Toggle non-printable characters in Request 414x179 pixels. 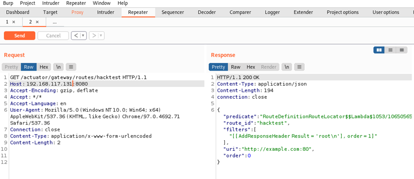58,67
